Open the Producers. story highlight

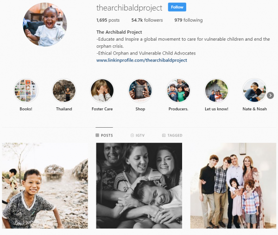(x=178, y=91)
